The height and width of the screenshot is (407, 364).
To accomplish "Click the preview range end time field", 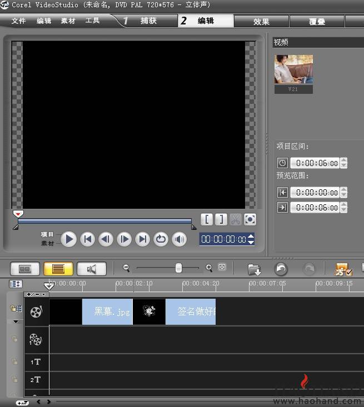I will coord(315,208).
